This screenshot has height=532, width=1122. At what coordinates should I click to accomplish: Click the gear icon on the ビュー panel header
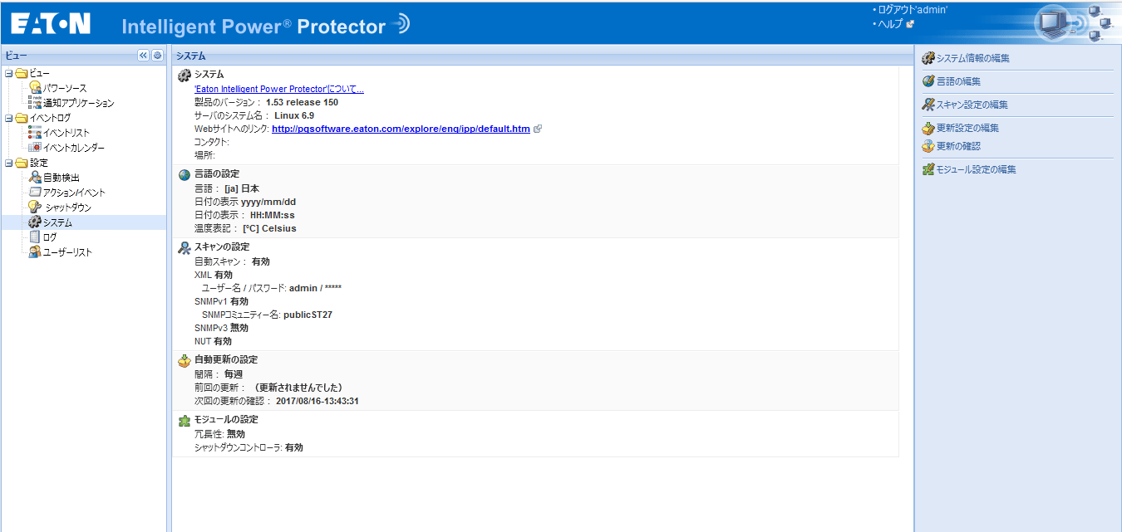(157, 55)
